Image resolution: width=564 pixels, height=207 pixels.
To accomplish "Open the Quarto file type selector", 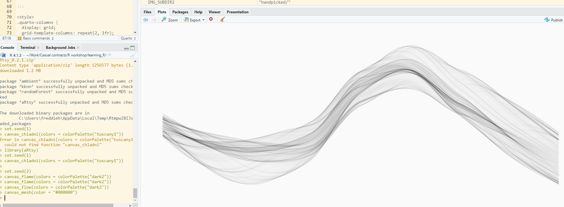I will click(128, 39).
